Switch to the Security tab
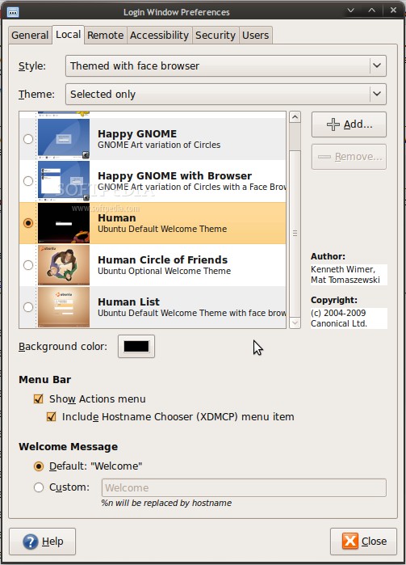406x565 pixels. 216,36
